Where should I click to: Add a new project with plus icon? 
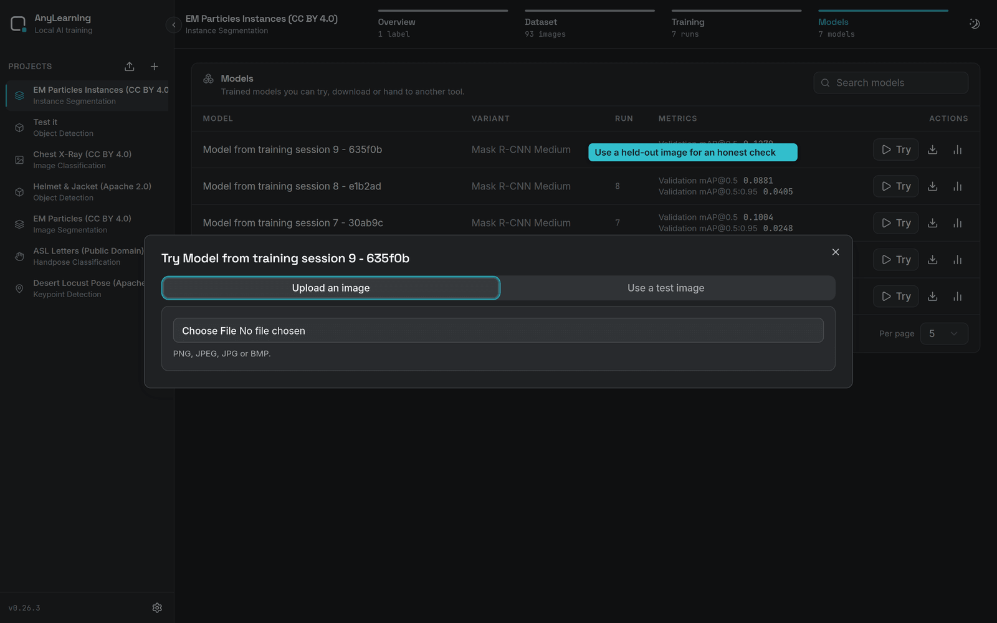[155, 67]
